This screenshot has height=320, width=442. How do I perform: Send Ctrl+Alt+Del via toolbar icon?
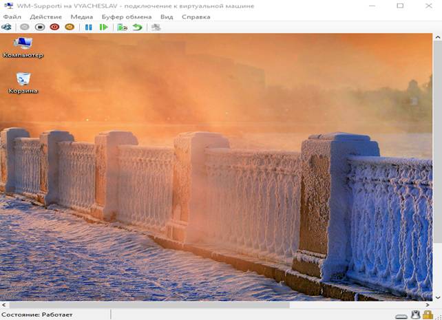point(6,27)
